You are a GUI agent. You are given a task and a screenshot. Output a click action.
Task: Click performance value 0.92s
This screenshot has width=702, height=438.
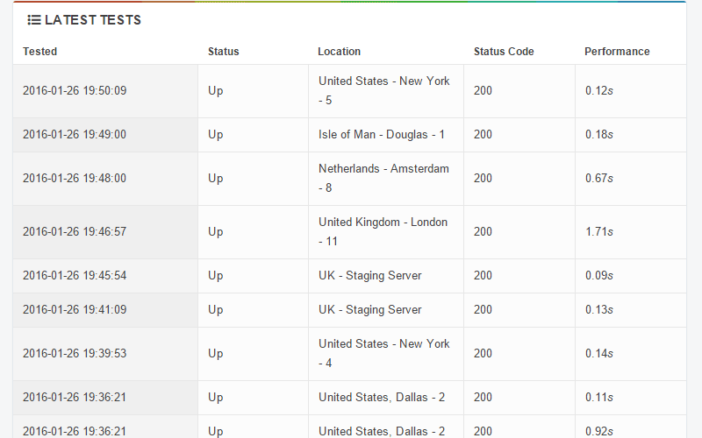coord(599,431)
